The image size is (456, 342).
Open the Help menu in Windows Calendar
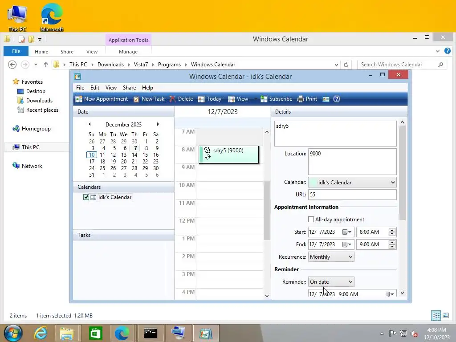point(147,88)
